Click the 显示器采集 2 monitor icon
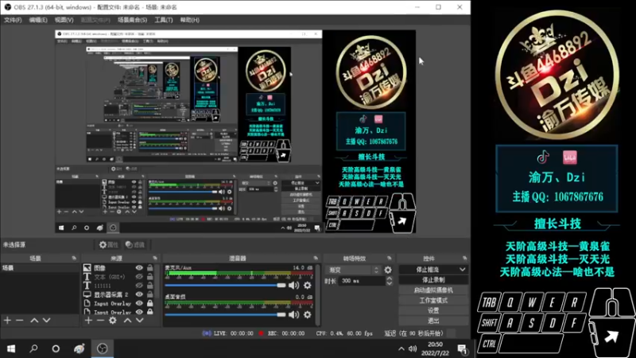The width and height of the screenshot is (636, 358). pyautogui.click(x=87, y=294)
